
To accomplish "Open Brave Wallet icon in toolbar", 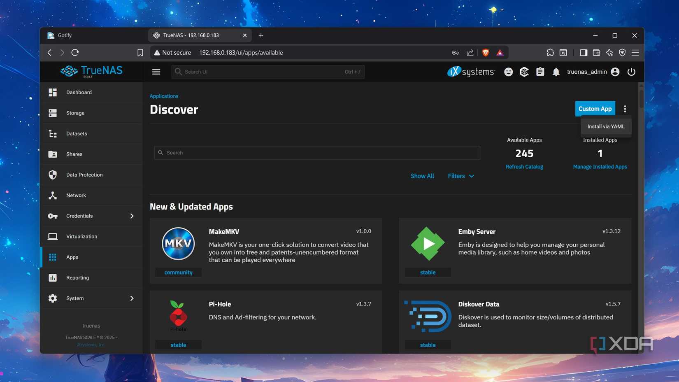I will (x=596, y=52).
